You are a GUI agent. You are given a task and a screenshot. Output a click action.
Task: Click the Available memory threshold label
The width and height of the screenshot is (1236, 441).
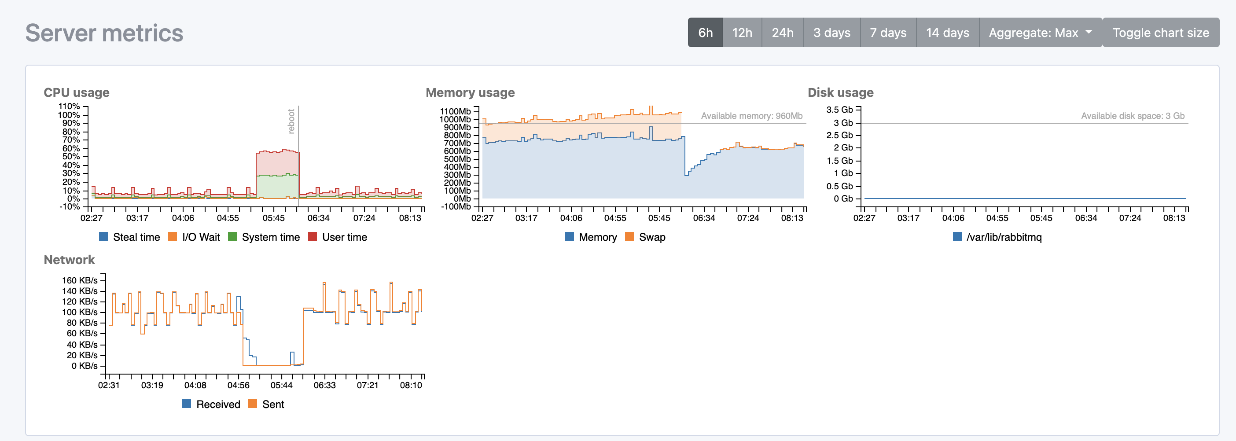tap(751, 116)
